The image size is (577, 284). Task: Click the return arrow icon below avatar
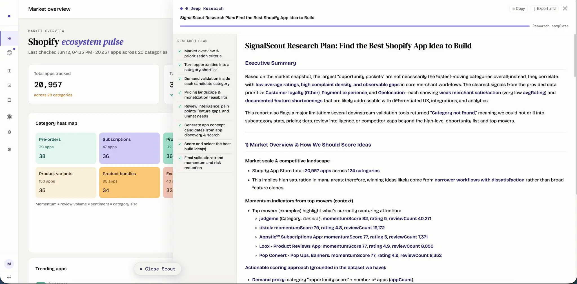[9, 277]
